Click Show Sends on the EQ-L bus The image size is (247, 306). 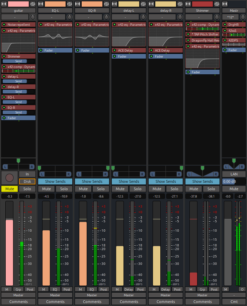click(x=55, y=181)
